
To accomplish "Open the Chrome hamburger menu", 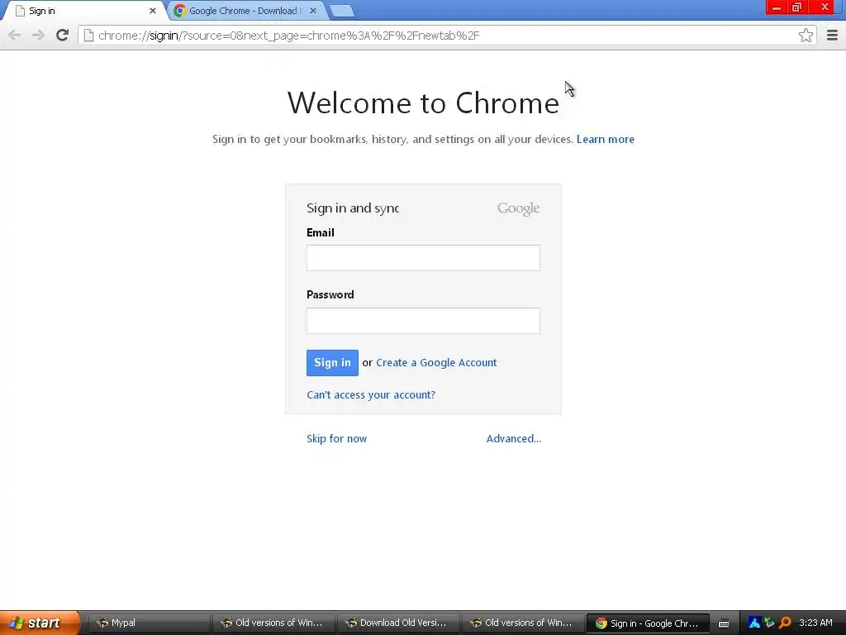I will point(832,35).
